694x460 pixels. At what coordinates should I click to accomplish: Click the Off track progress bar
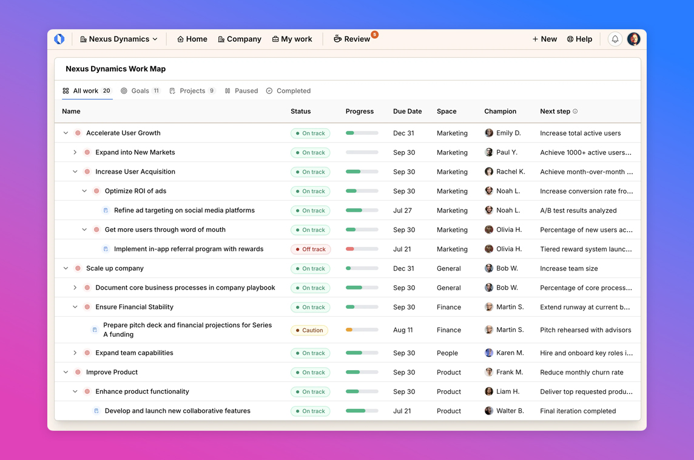coord(362,249)
